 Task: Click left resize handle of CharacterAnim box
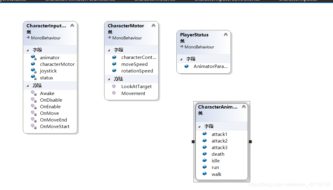click(x=193, y=142)
